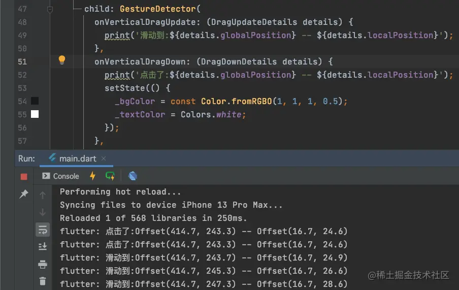
Task: Open Dart DevTools from the console toolbar
Action: 133,176
